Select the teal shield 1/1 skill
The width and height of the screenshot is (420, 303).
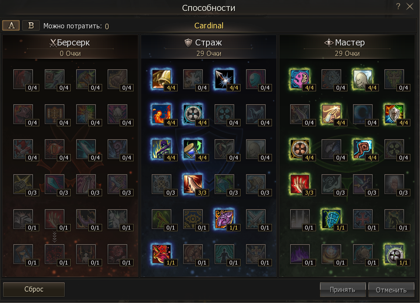(331, 219)
